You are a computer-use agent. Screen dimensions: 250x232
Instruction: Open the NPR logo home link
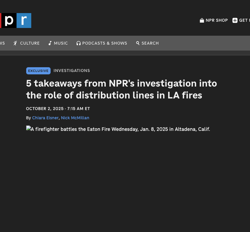[15, 21]
